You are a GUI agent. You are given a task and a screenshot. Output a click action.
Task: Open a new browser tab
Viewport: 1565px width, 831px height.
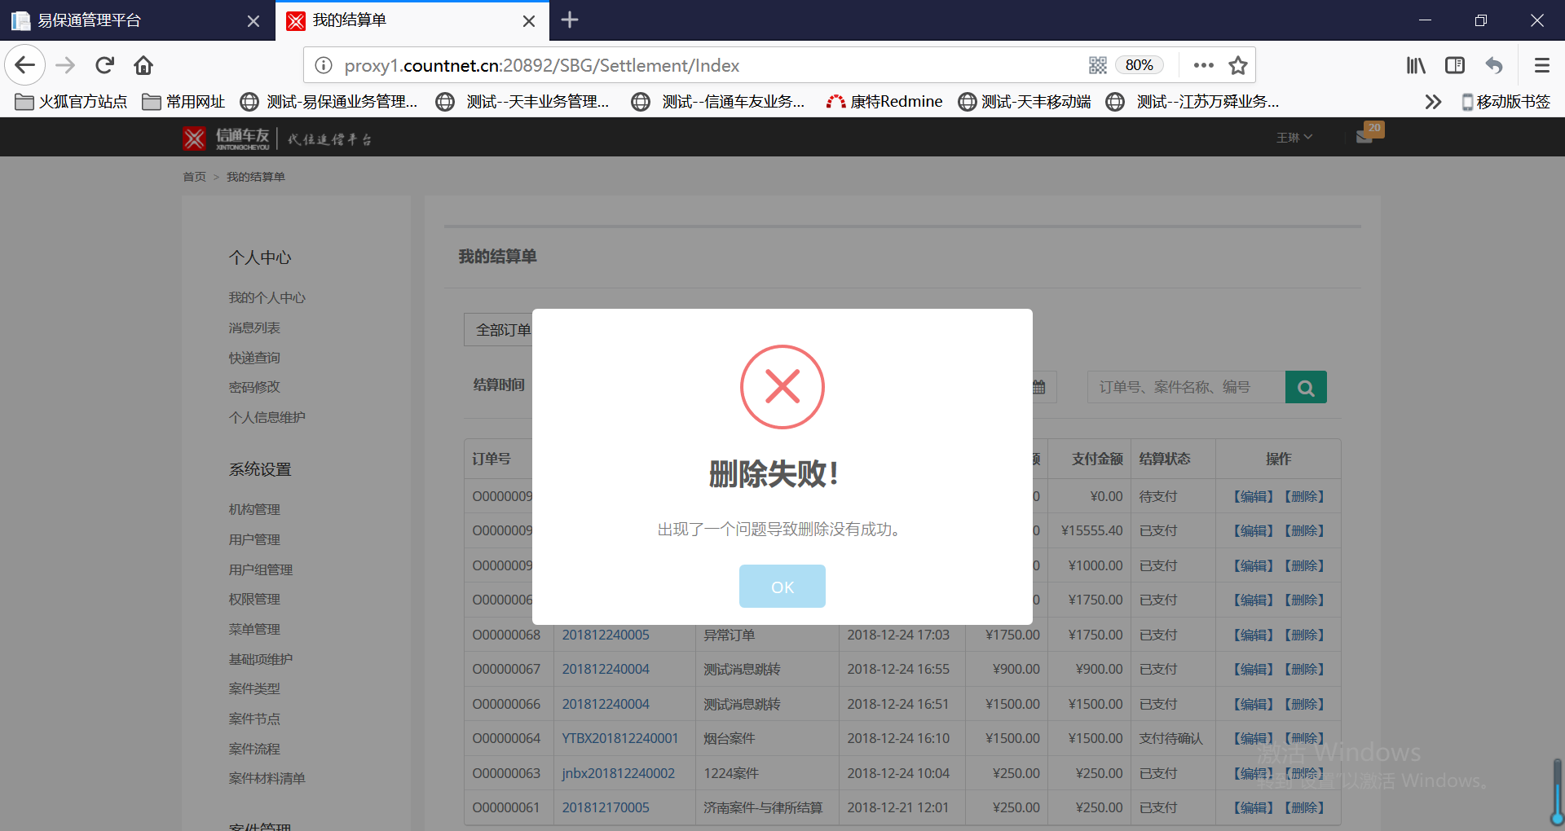click(570, 20)
